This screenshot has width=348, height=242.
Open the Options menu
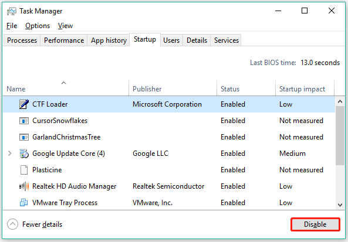pyautogui.click(x=38, y=26)
